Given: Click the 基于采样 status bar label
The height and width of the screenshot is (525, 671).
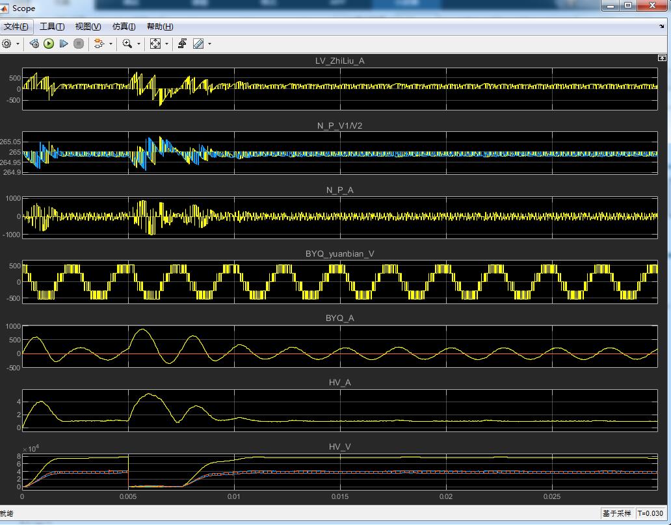Looking at the screenshot, I should (x=616, y=513).
